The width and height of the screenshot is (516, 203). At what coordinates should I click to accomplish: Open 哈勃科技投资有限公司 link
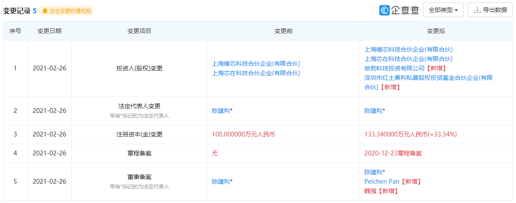click(x=394, y=68)
